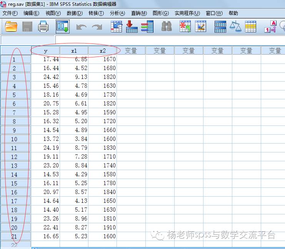Find with the binoculars icon
Viewport: 285px width, 249px height.
click(167, 27)
